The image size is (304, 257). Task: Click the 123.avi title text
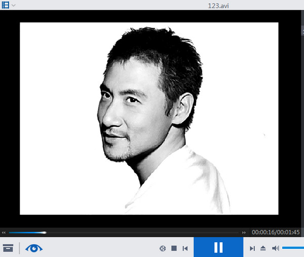[218, 6]
